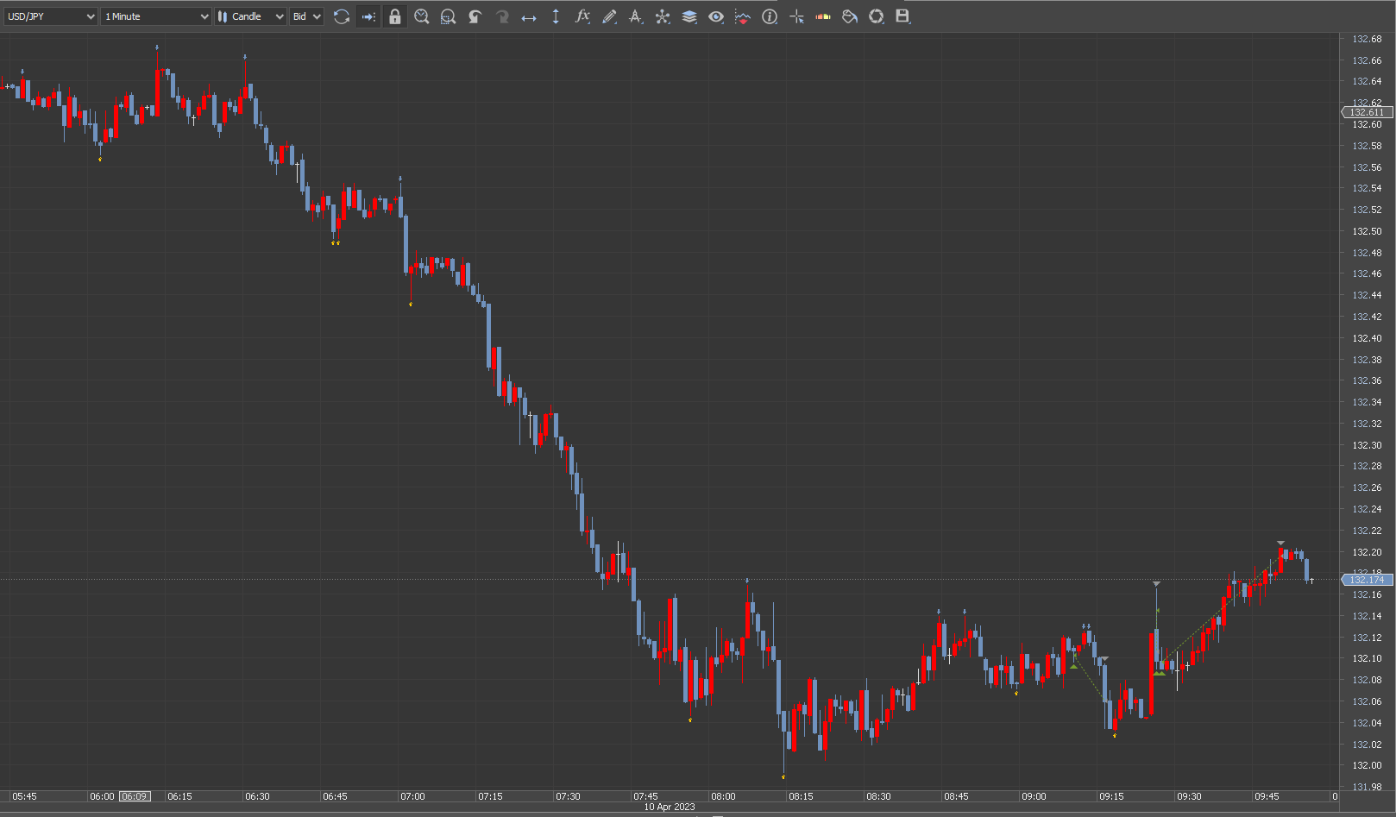Click the save chart floppy icon
Screen dimensions: 1396x817
click(902, 16)
